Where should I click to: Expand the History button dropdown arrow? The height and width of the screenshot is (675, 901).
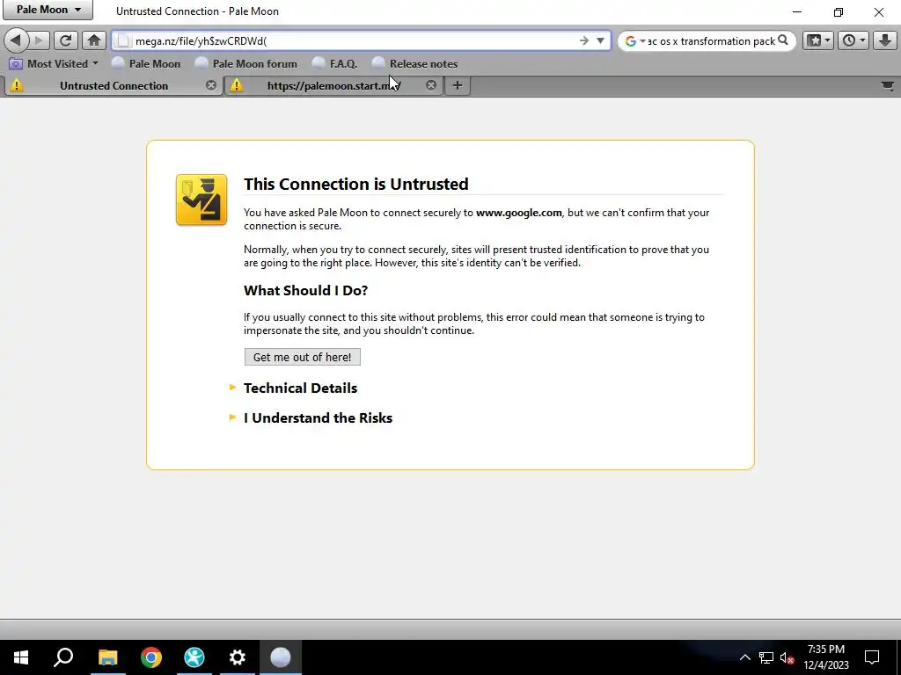862,40
